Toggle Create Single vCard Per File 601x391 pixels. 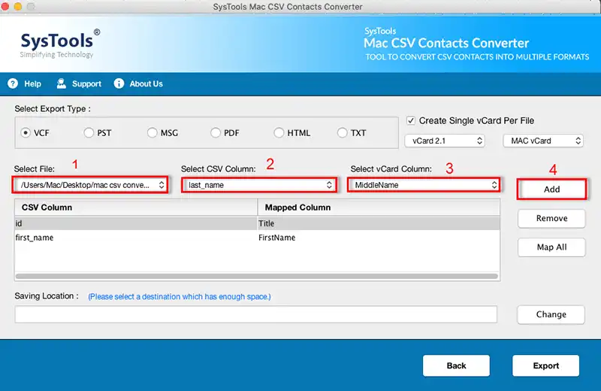coord(411,120)
